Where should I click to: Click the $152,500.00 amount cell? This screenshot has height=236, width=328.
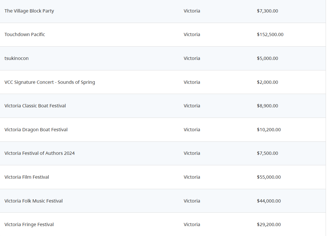point(270,35)
